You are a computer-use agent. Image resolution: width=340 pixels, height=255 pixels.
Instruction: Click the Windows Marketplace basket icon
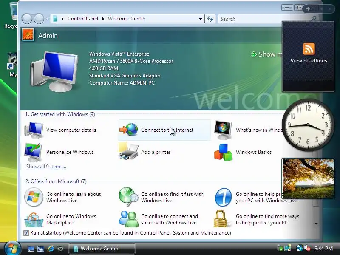click(x=34, y=220)
